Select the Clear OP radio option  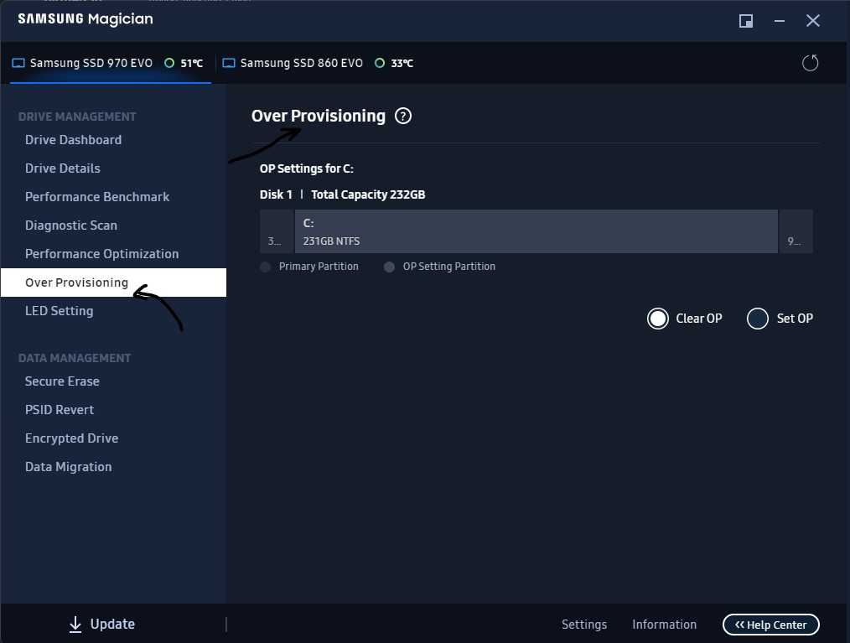pos(657,319)
